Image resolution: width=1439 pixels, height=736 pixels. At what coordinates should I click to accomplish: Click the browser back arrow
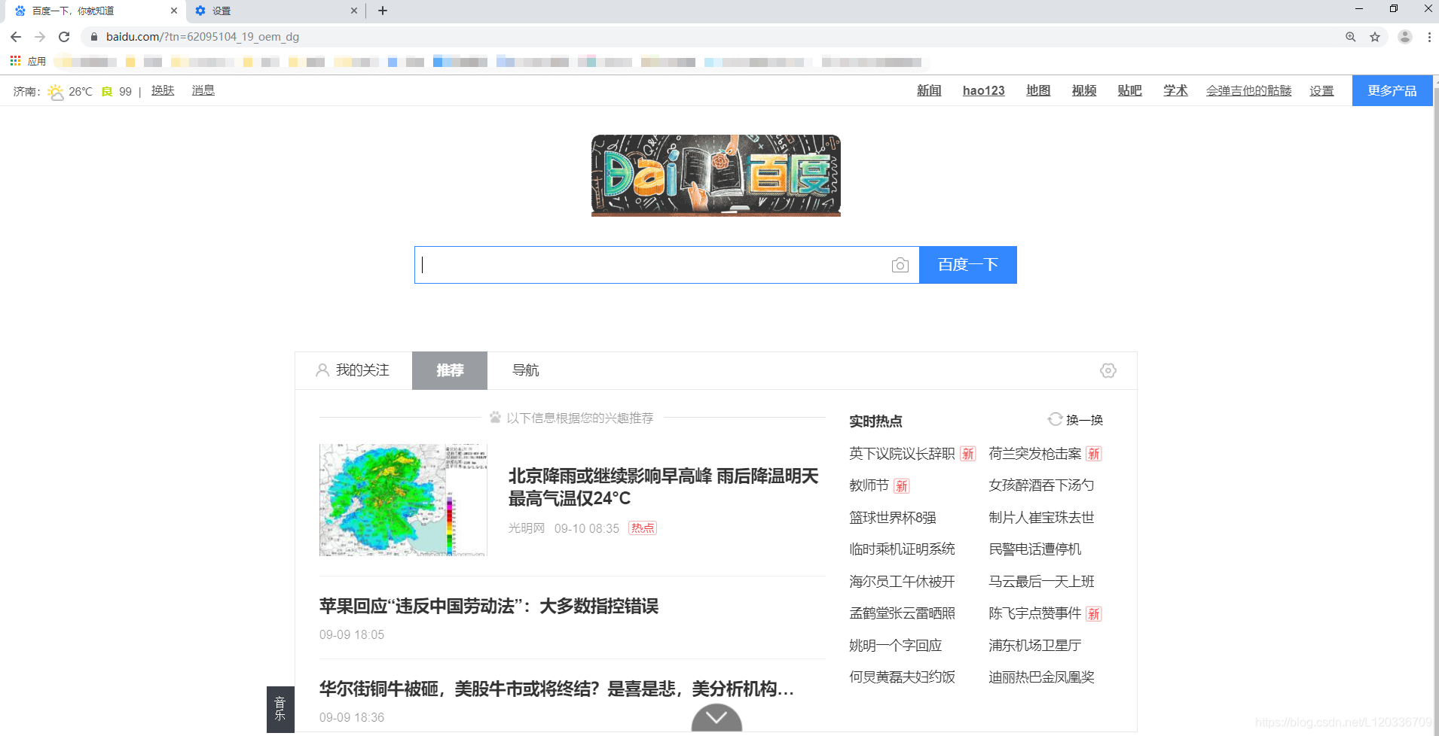[16, 37]
